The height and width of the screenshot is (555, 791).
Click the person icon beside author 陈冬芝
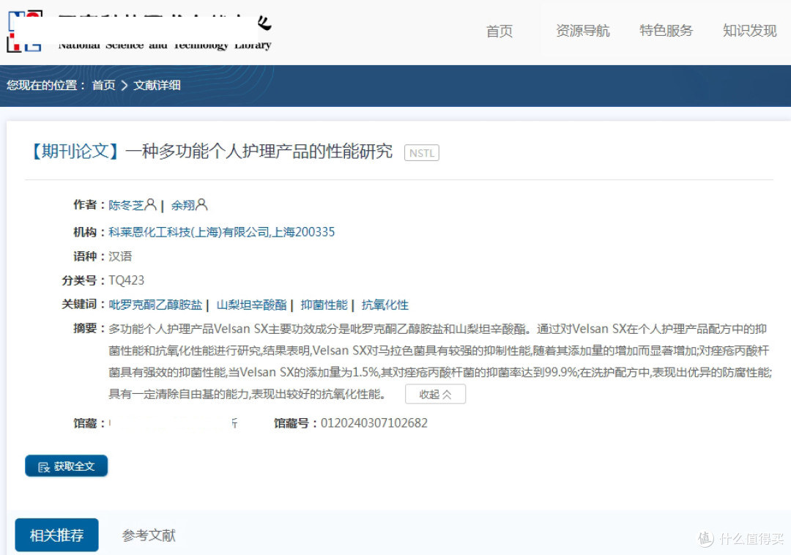[x=149, y=204]
